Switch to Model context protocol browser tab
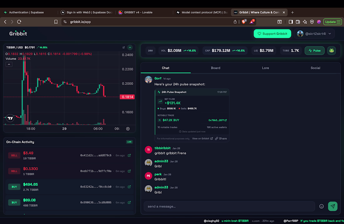The height and width of the screenshot is (224, 344). pos(202,12)
